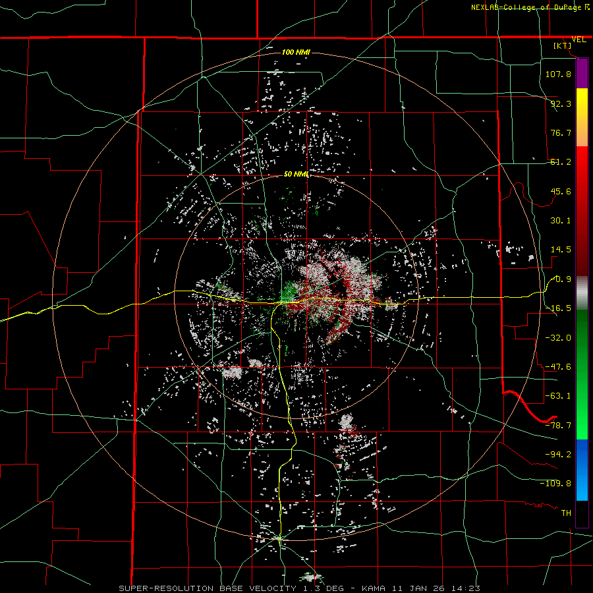Pick the gray near-zero segment of the color bar
This screenshot has height=593, width=593.
[x=582, y=293]
